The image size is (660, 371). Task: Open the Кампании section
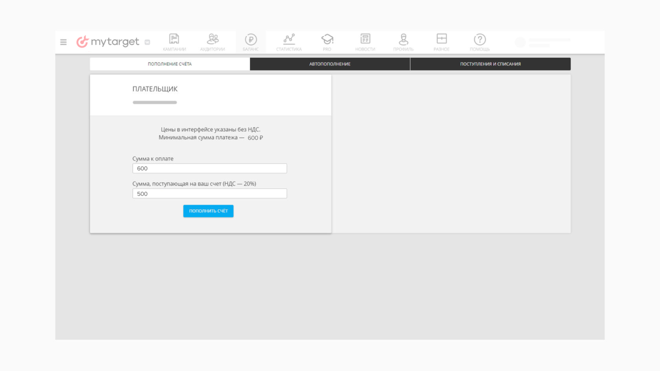click(x=174, y=42)
